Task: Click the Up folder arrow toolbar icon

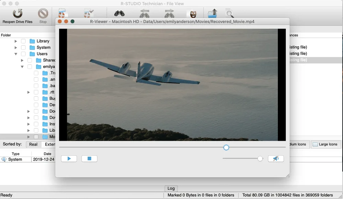Action: pos(212,13)
